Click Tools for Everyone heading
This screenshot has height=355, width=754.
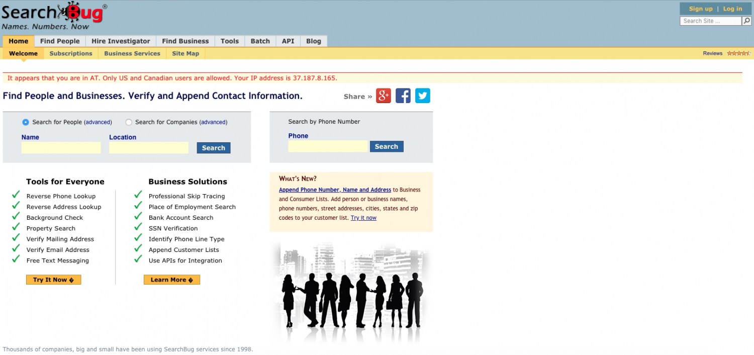coord(65,182)
